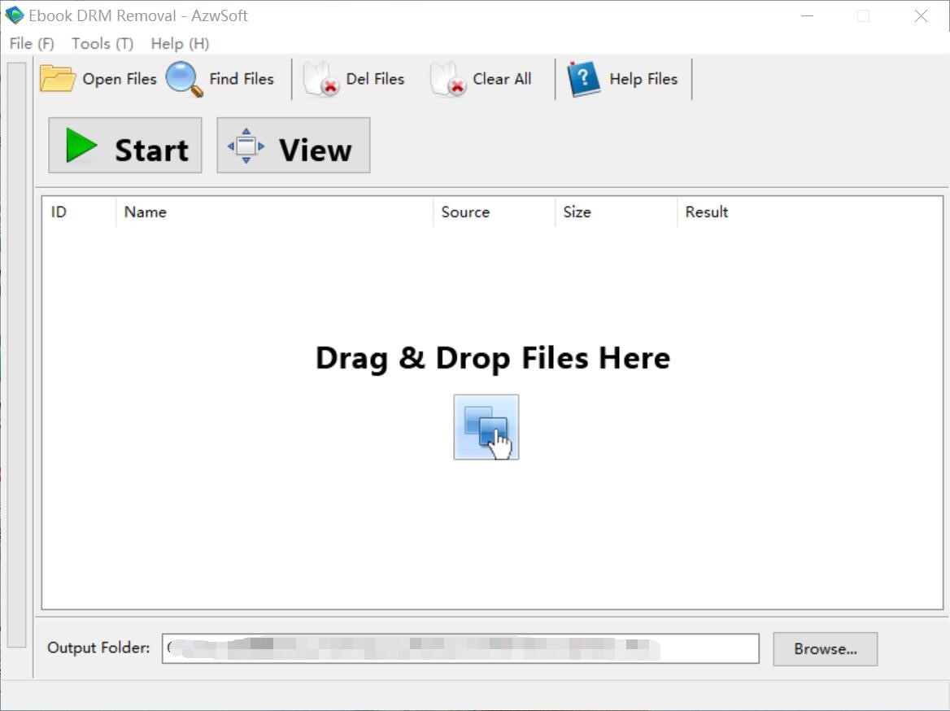Open the Tools (T) menu

(102, 44)
